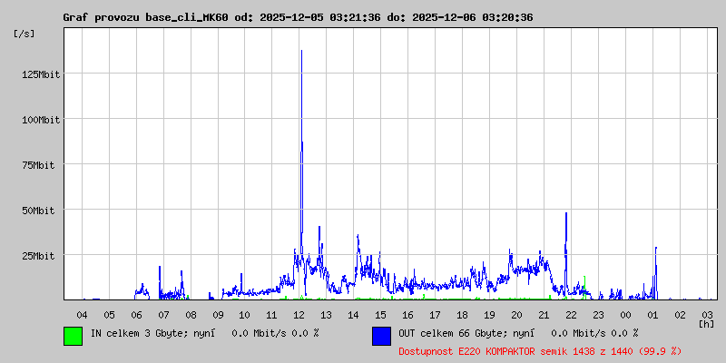Select hour 00 on the time axis

[x=625, y=314]
